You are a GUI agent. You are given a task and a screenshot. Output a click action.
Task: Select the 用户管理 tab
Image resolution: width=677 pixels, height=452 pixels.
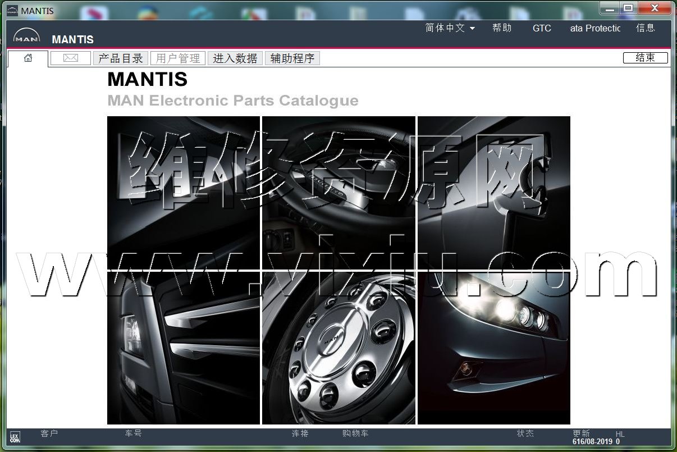(178, 58)
